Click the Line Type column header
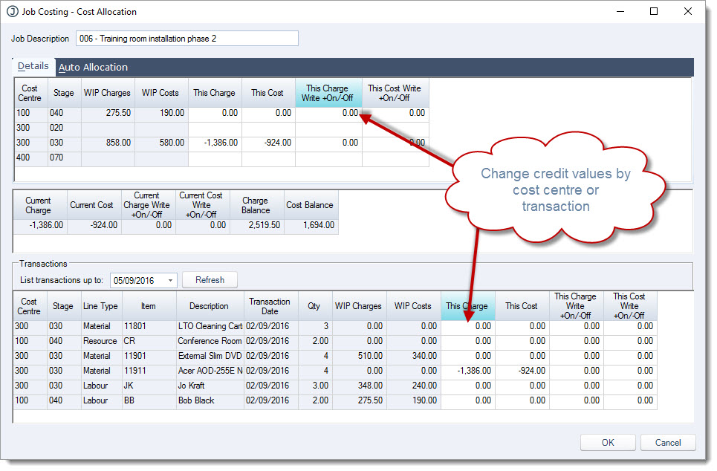Image resolution: width=717 pixels, height=471 pixels. pos(101,306)
